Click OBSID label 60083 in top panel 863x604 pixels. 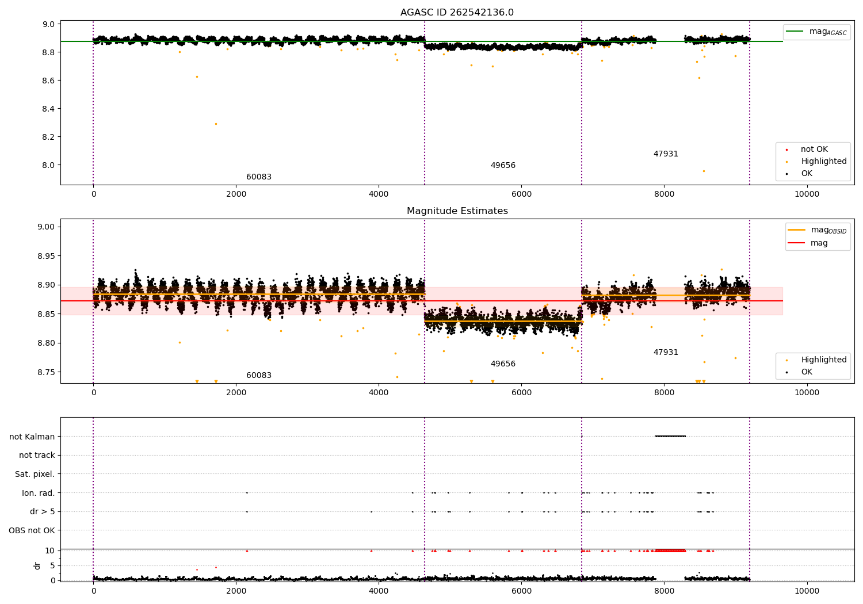point(259,177)
